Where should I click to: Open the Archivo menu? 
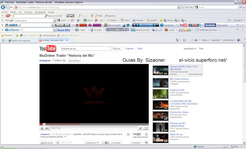[5, 12]
